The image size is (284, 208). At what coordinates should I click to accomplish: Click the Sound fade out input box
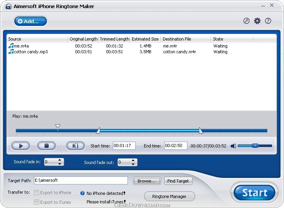[124, 162]
